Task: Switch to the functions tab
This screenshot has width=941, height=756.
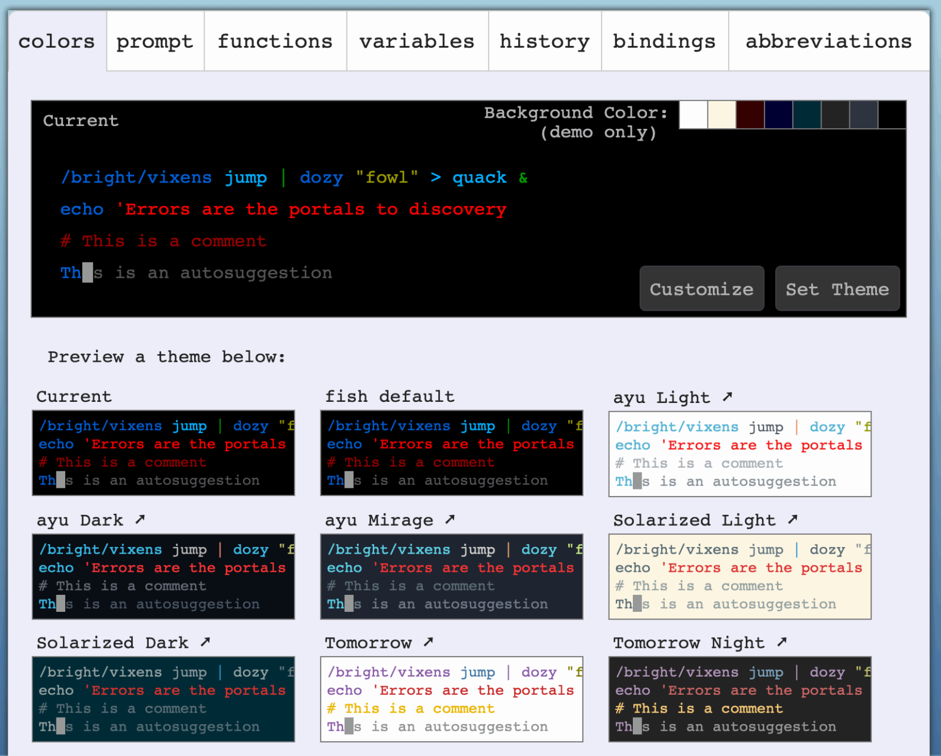Action: coord(275,41)
